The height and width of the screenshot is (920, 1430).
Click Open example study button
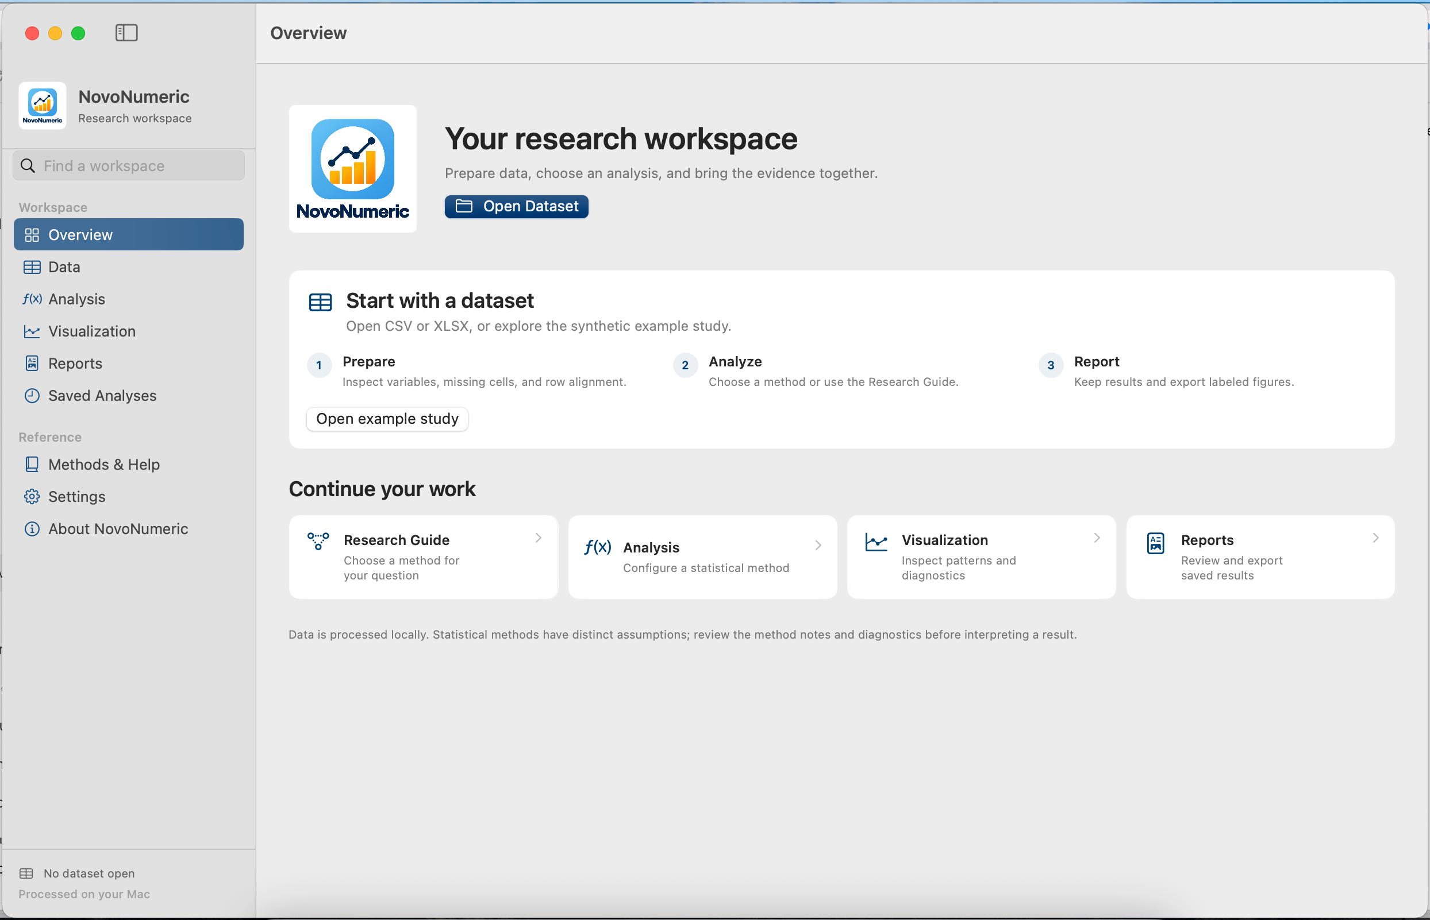click(x=387, y=419)
